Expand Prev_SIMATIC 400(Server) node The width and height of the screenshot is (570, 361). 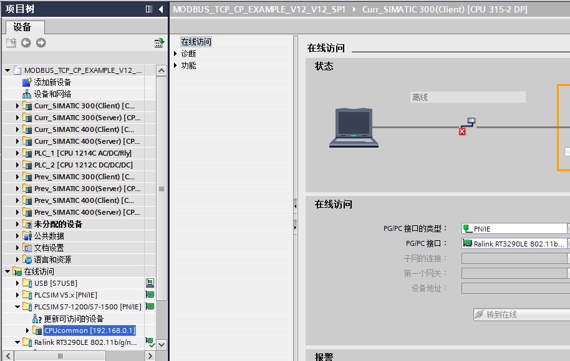coord(17,212)
